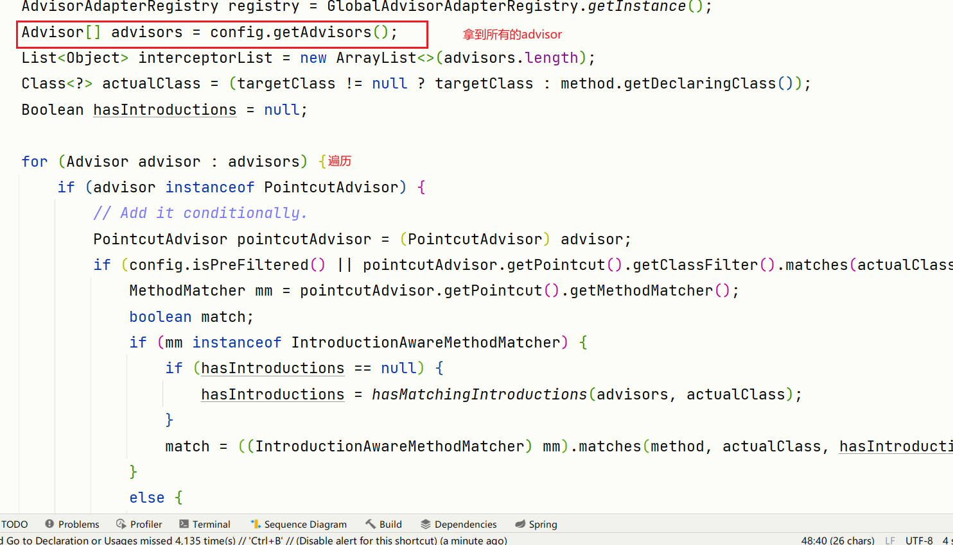Open the Terminal tool window

tap(205, 524)
